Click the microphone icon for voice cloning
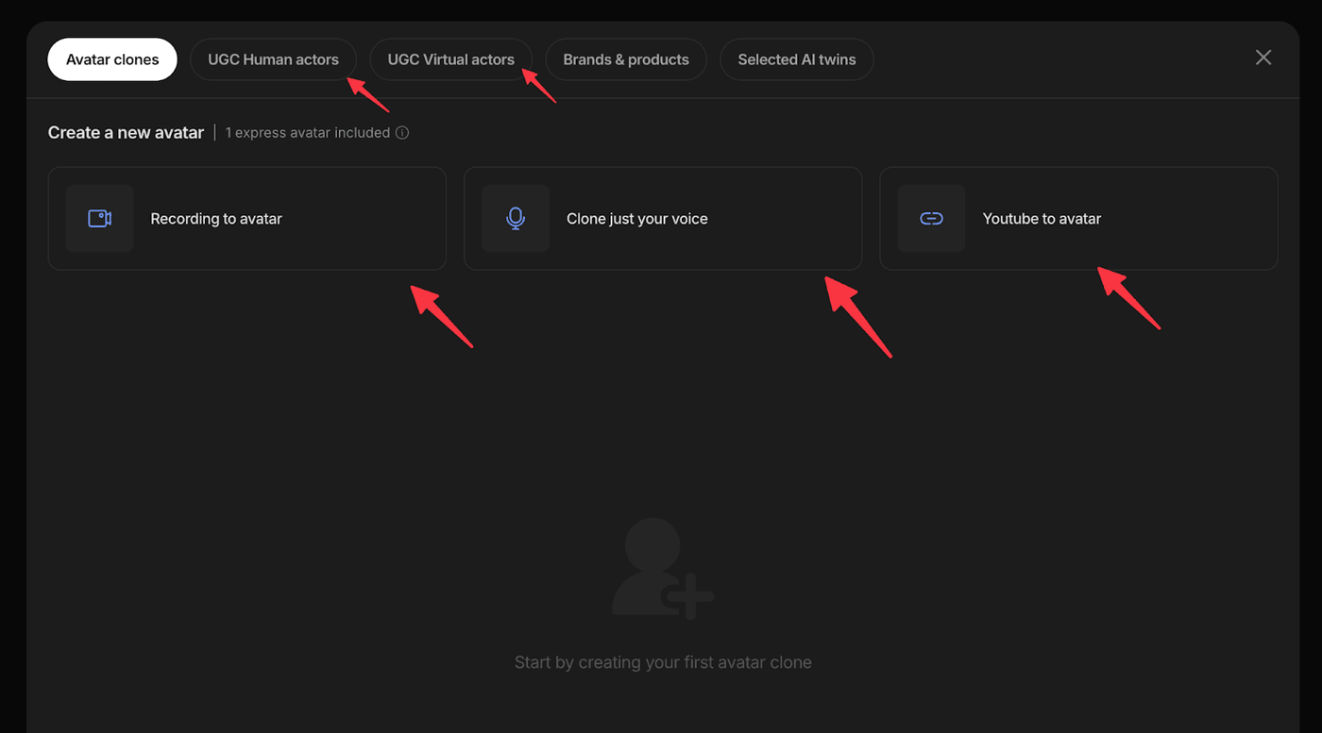This screenshot has height=733, width=1322. click(x=516, y=219)
